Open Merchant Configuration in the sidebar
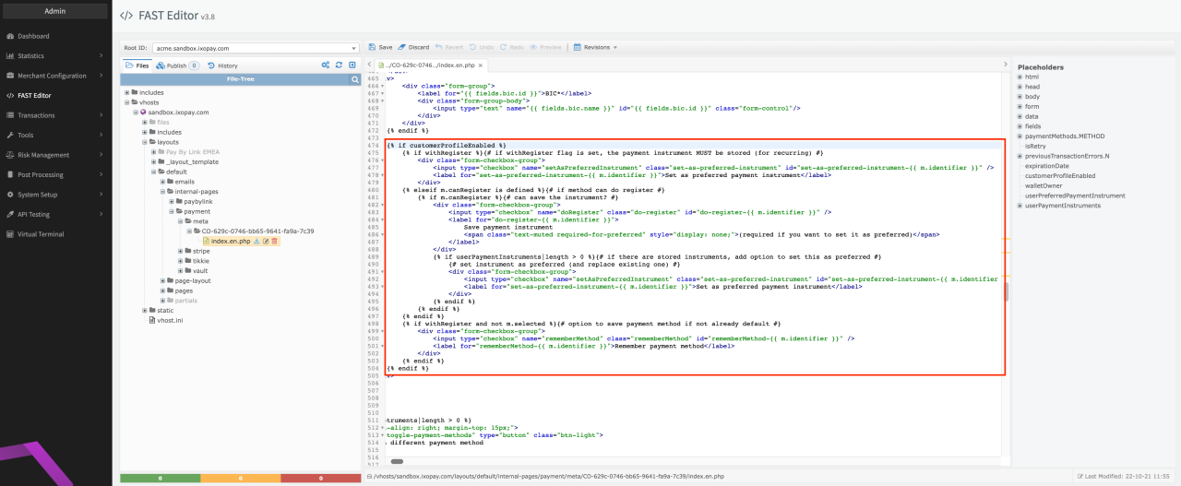Screen dimensions: 1181x486 tap(52, 76)
